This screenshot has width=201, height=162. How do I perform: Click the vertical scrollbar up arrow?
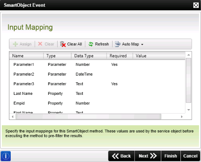(188, 55)
